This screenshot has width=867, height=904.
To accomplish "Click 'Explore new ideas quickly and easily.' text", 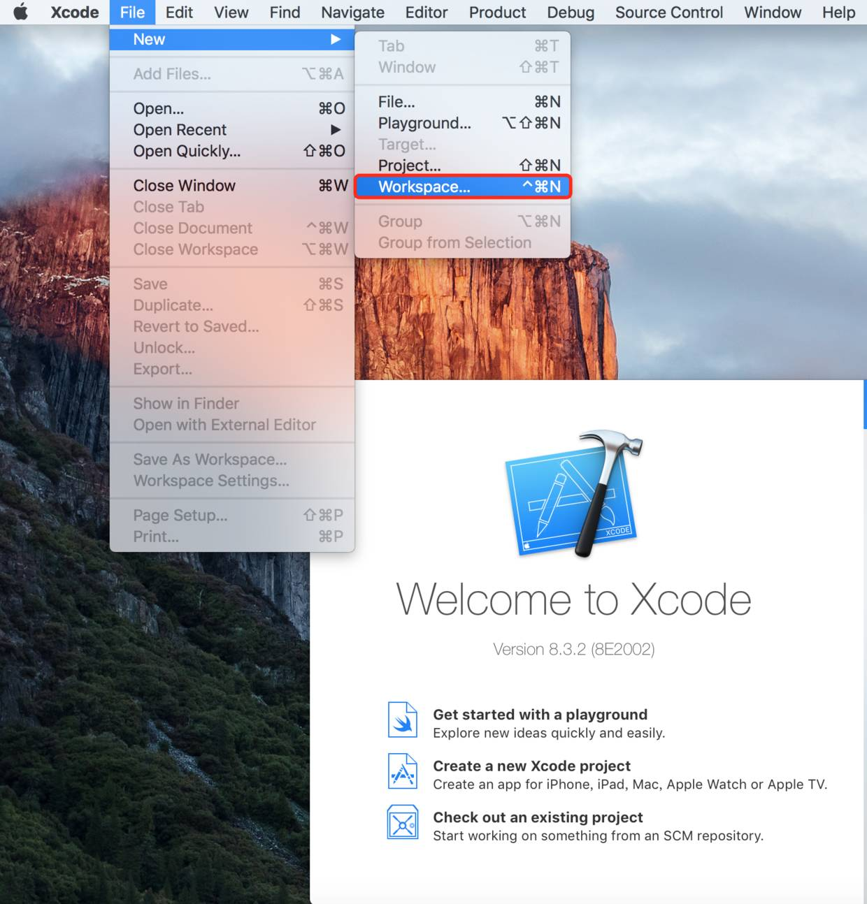I will 549,733.
